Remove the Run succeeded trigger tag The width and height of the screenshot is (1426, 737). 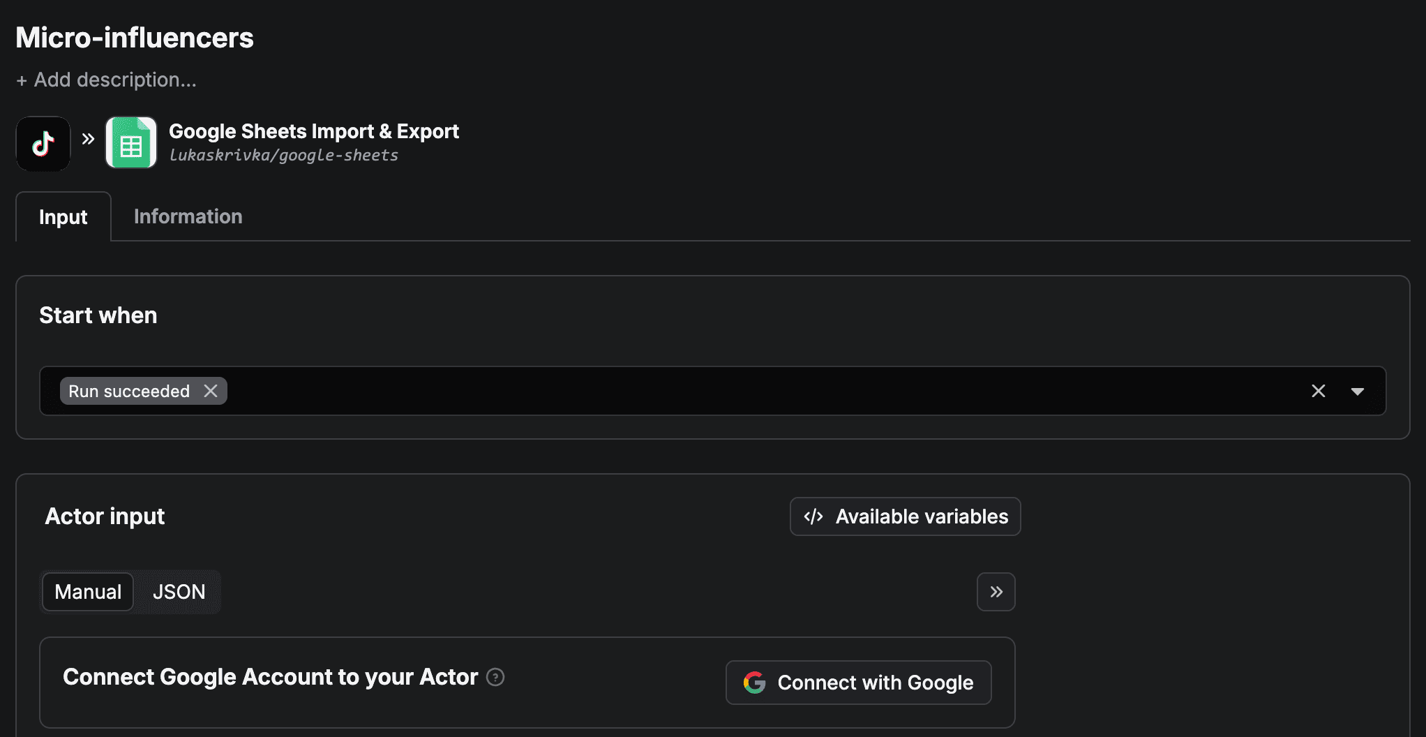click(x=211, y=391)
